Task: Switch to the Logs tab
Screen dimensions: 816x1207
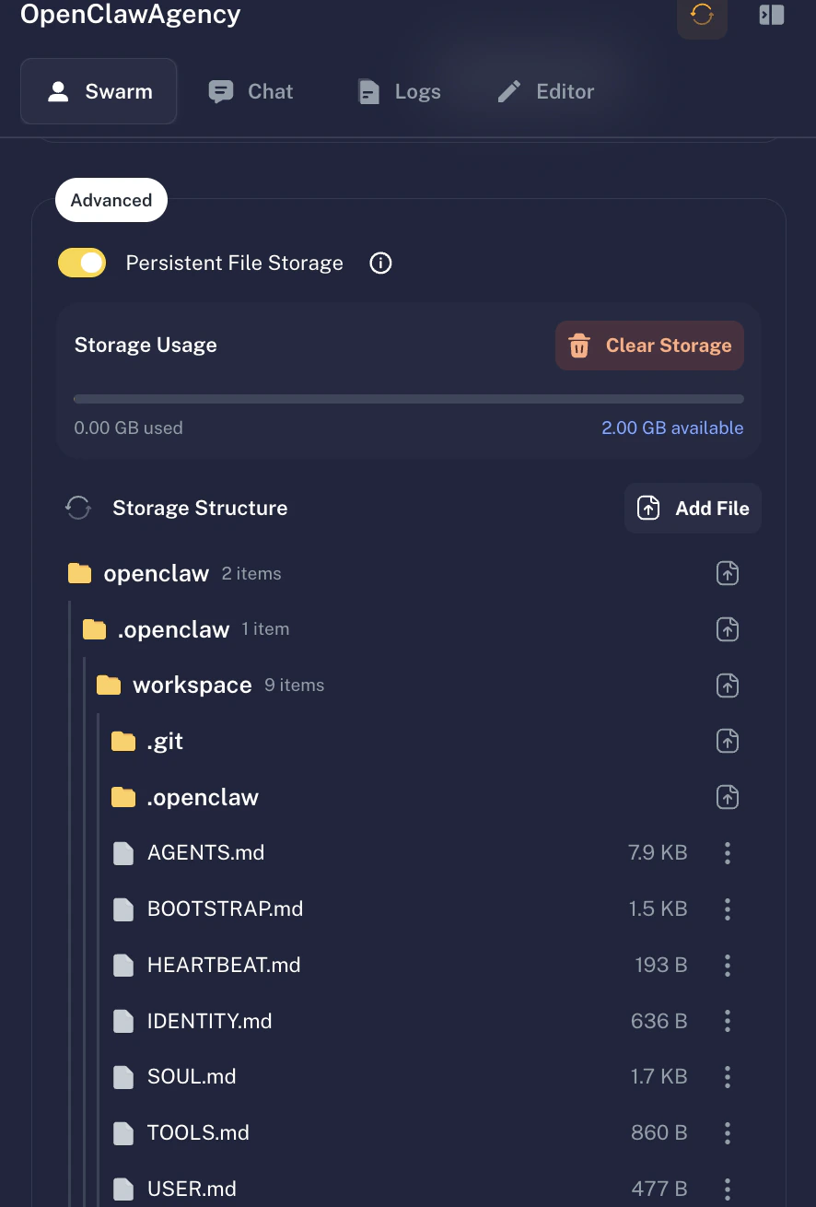Action: [x=398, y=91]
